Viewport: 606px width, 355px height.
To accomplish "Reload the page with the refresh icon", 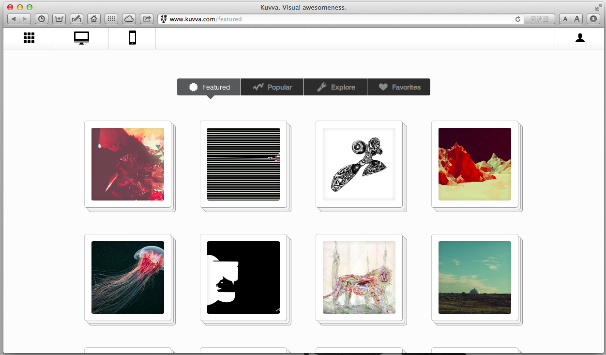I will coord(517,19).
